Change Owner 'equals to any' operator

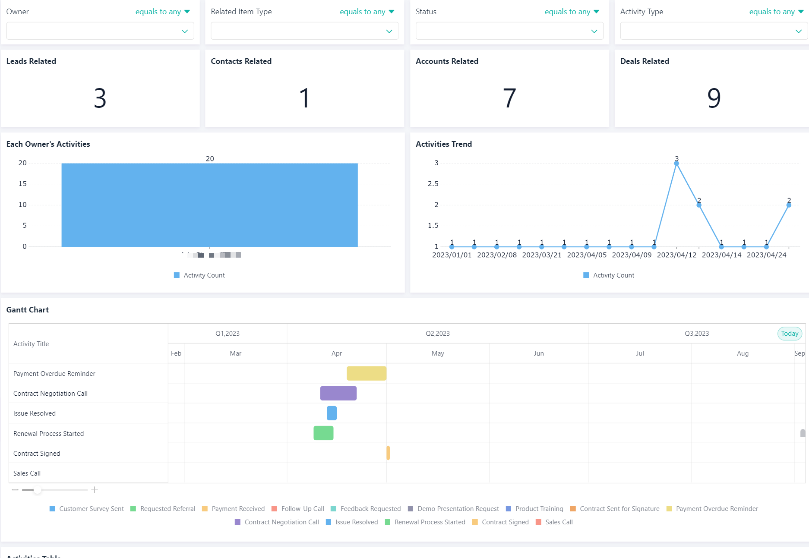tap(162, 12)
